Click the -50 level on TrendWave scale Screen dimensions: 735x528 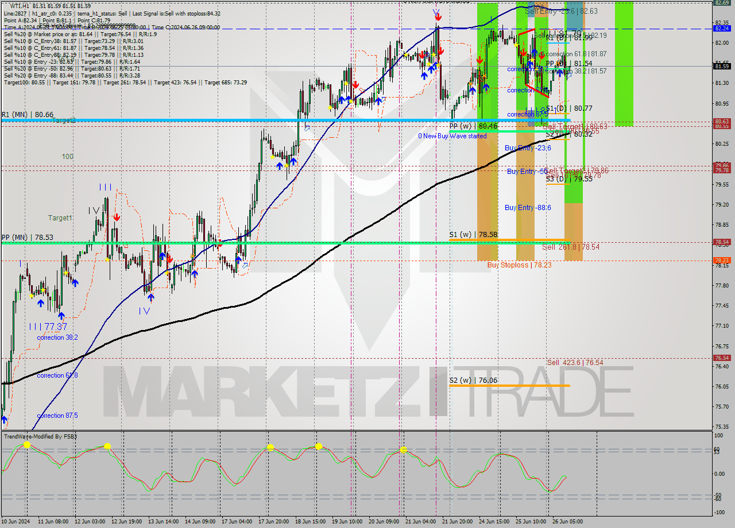tap(719, 495)
